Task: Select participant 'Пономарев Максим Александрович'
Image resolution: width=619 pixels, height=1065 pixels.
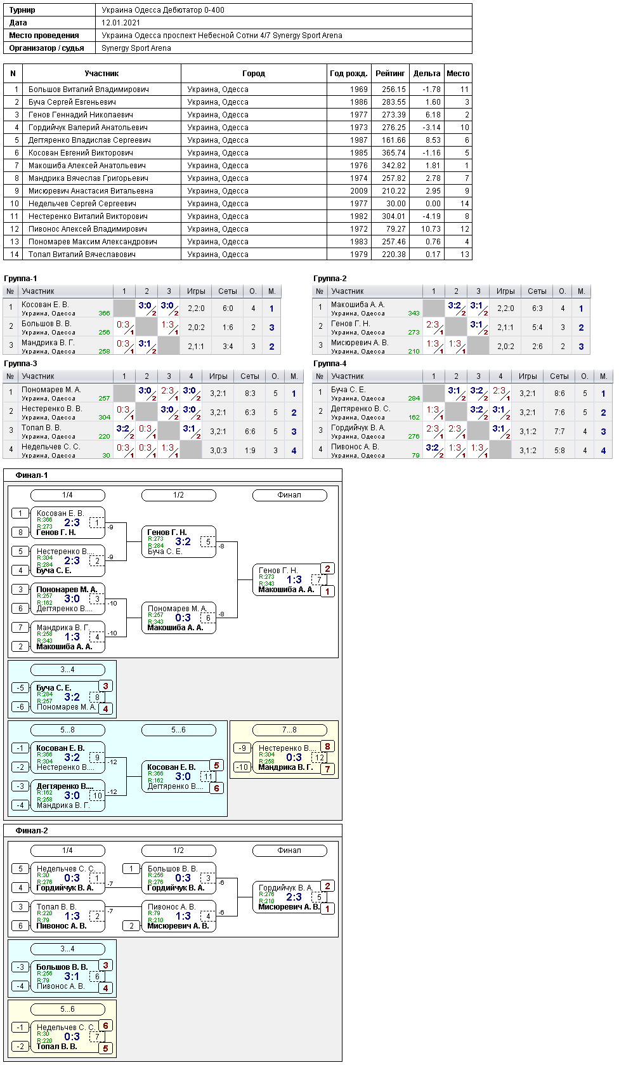Action: coord(93,242)
